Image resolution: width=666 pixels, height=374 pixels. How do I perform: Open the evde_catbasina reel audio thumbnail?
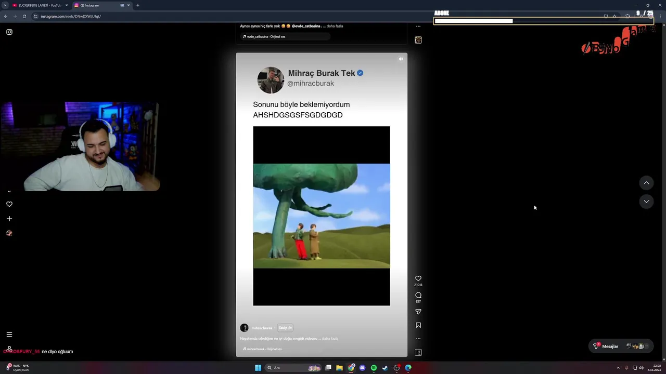418,40
